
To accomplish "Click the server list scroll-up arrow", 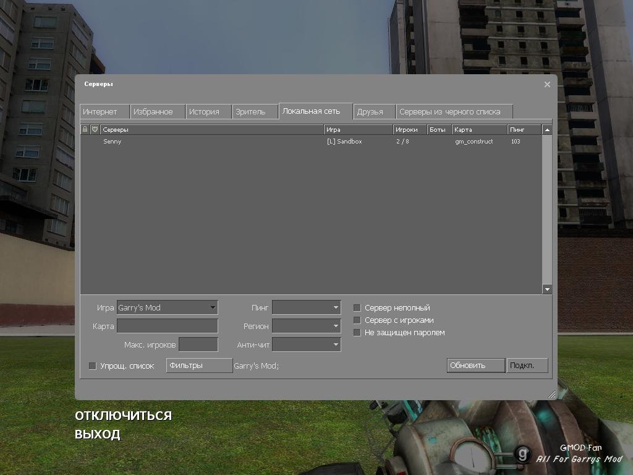I will 547,130.
